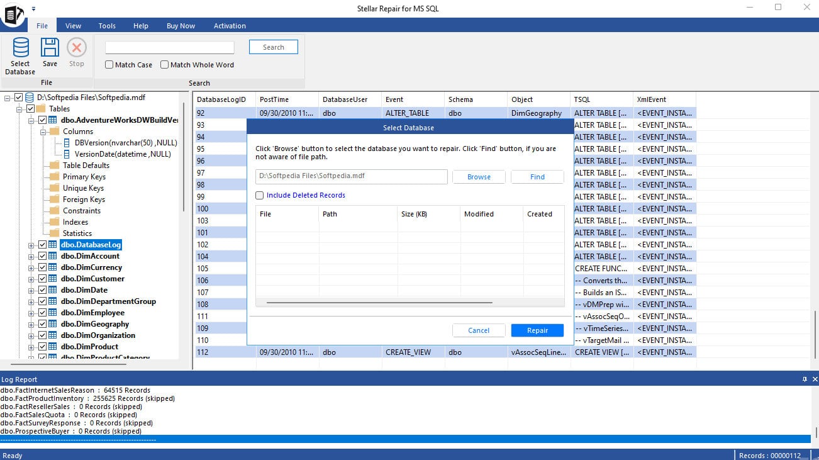819x460 pixels.
Task: Click the Primary Keys folder icon
Action: [x=54, y=177]
